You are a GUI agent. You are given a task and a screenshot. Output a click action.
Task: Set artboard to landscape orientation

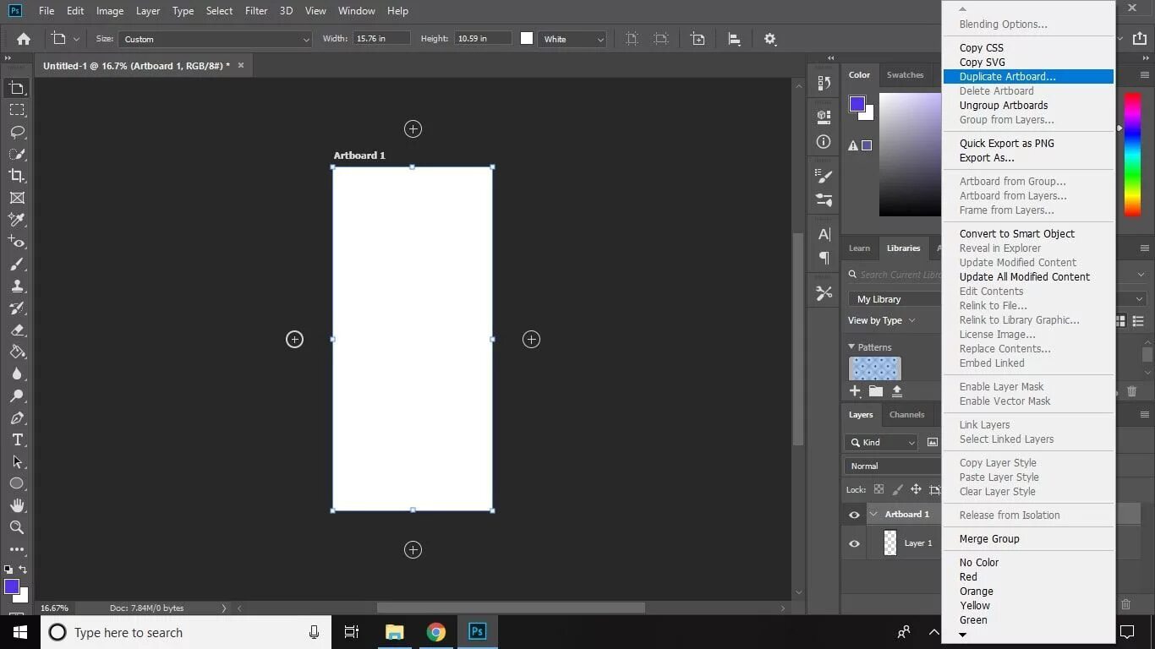click(x=661, y=39)
